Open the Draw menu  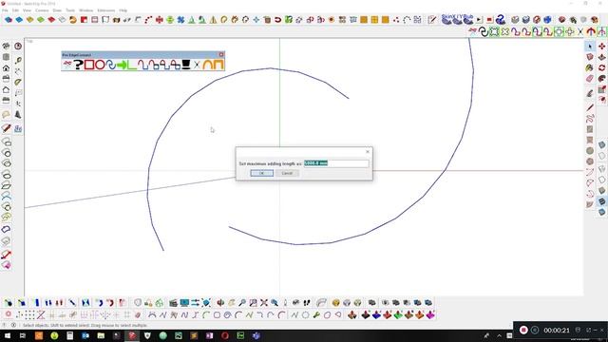[x=57, y=10]
